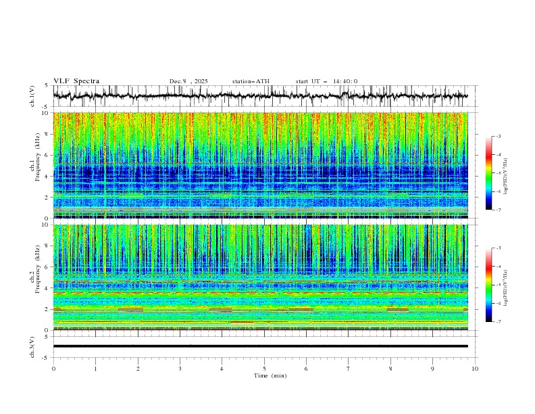This screenshot has width=535, height=414.
Task: Click the '-3' value on lower colorbar
Action: tap(498, 248)
